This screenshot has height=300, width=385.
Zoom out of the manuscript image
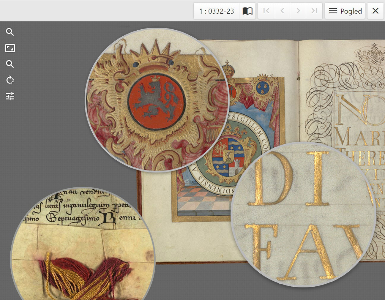click(10, 64)
